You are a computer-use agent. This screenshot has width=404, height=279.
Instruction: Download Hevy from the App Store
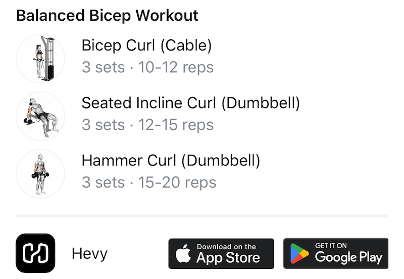221,253
